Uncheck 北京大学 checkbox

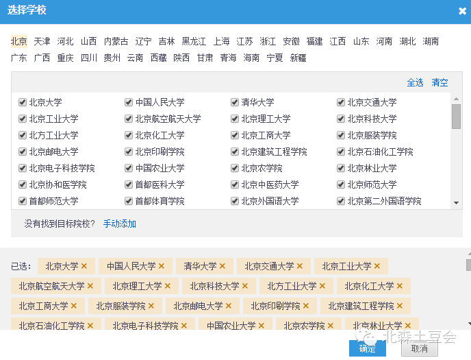click(23, 102)
